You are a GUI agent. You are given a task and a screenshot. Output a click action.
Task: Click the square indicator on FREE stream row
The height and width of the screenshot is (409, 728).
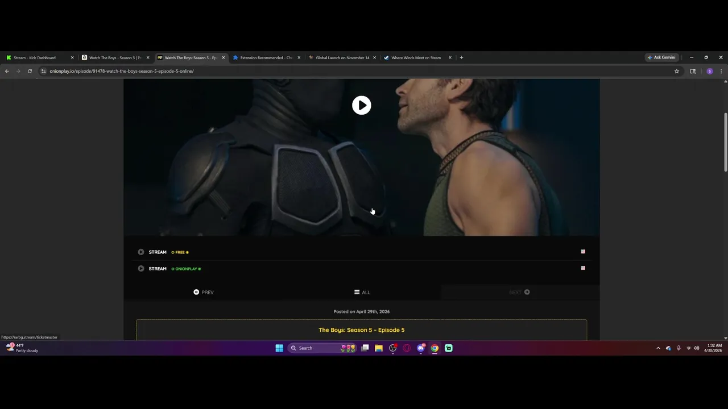click(582, 252)
